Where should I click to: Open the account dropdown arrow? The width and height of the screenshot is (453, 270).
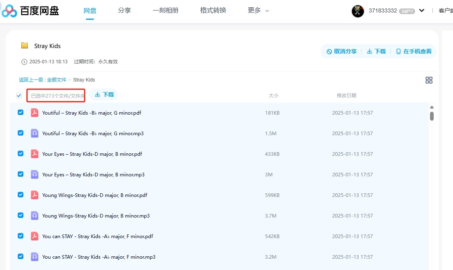[422, 10]
